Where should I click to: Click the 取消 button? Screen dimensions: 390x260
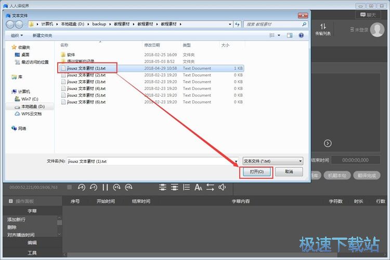[289, 172]
